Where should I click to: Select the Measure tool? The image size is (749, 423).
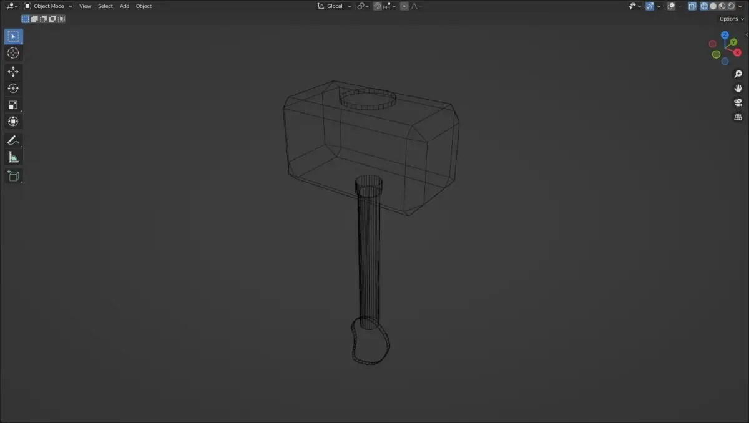[x=13, y=157]
